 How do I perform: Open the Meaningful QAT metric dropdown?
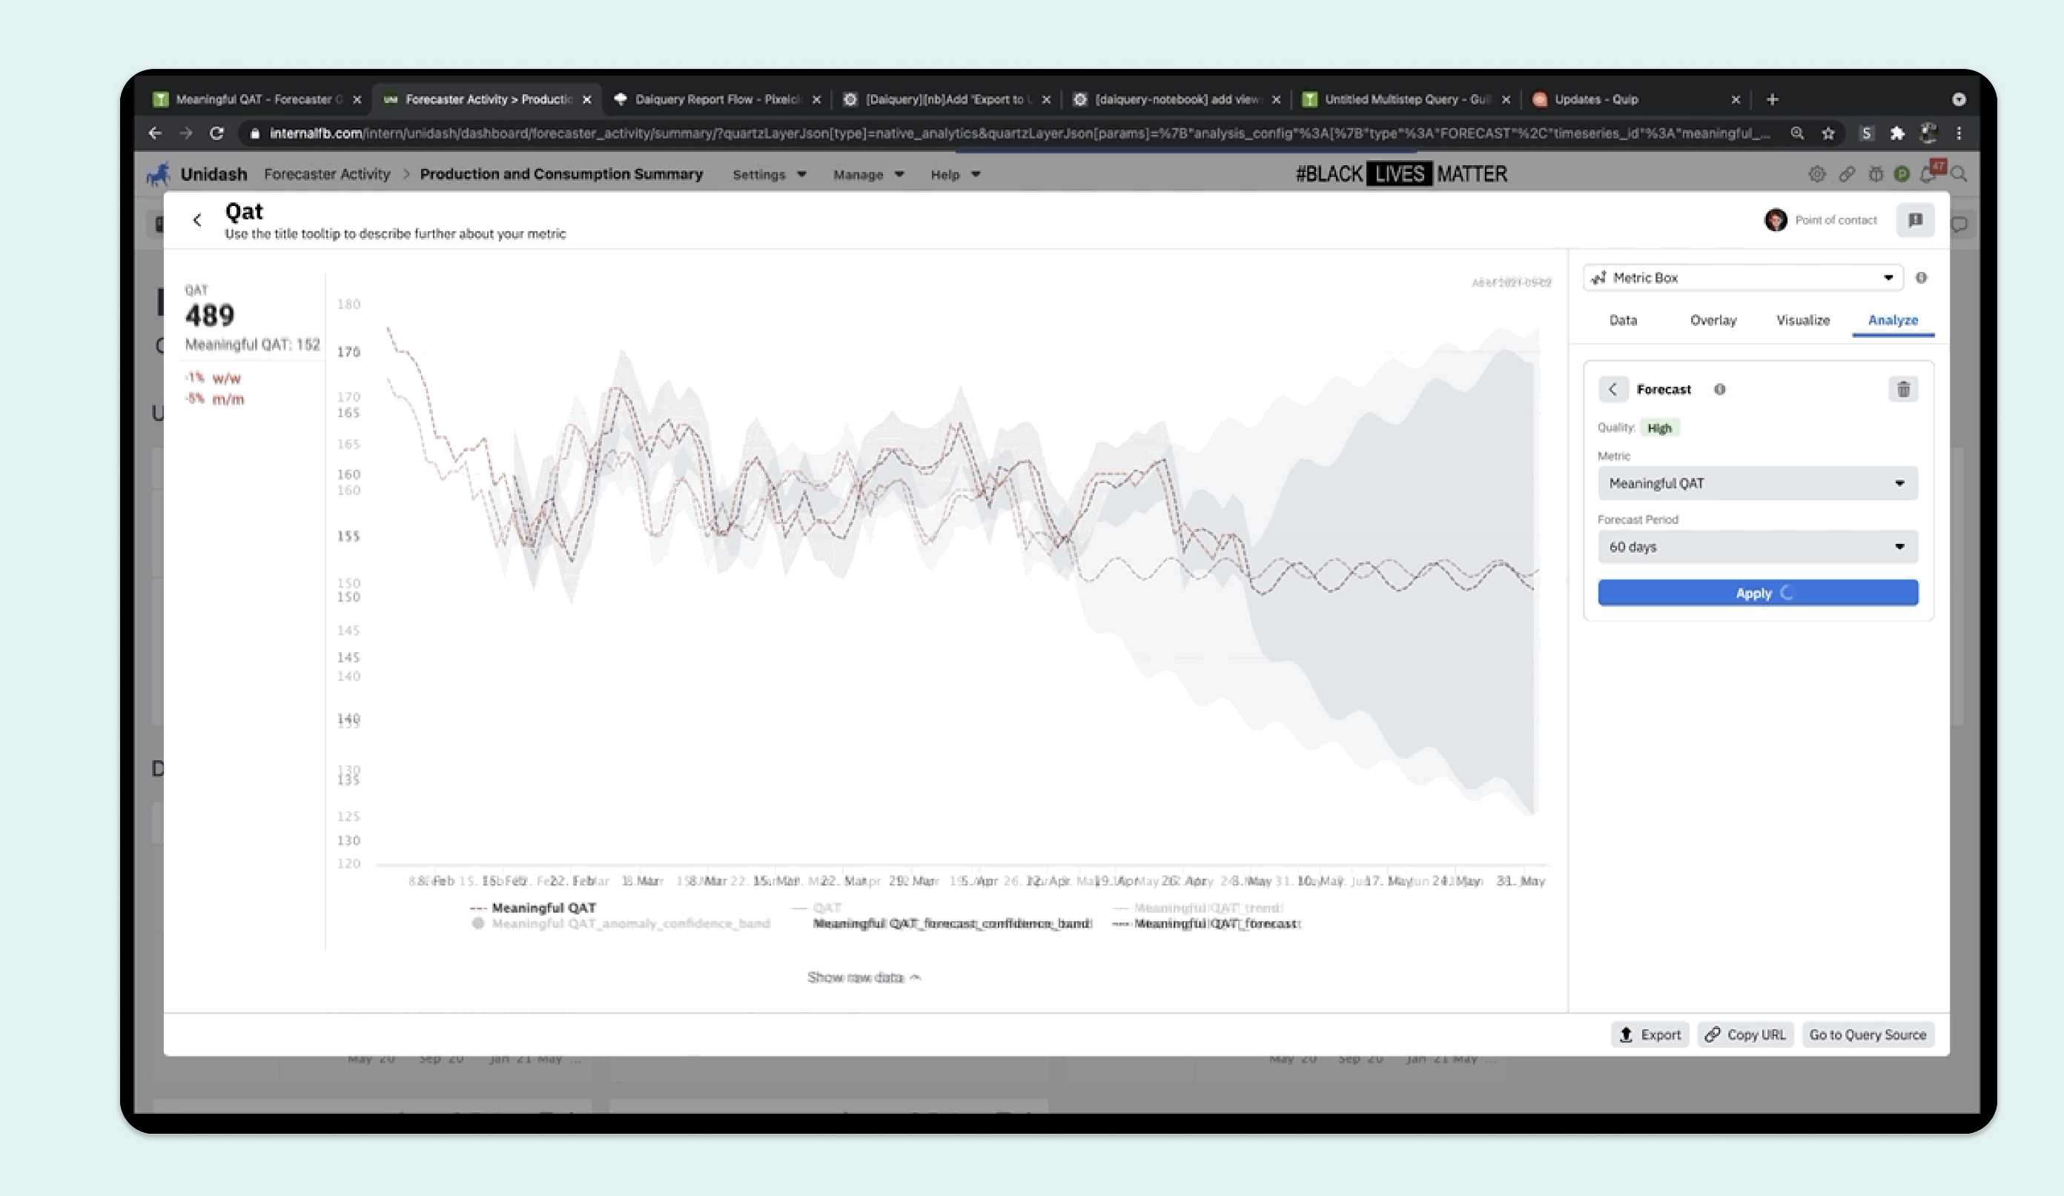coord(1757,484)
